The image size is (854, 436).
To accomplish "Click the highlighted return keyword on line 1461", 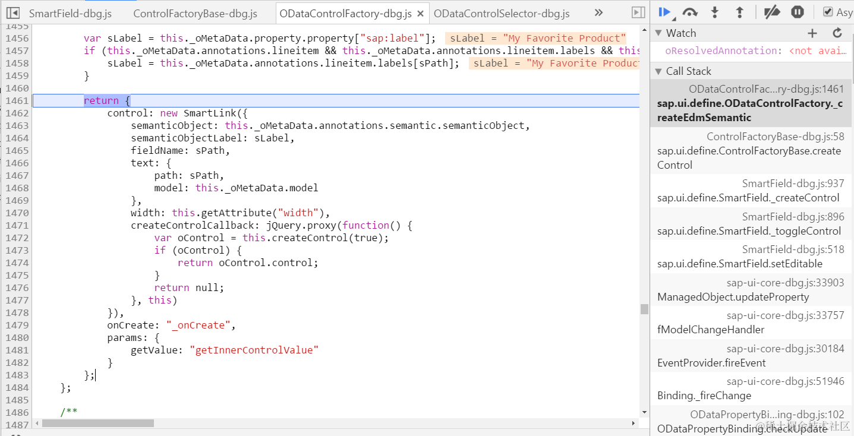I will 101,101.
